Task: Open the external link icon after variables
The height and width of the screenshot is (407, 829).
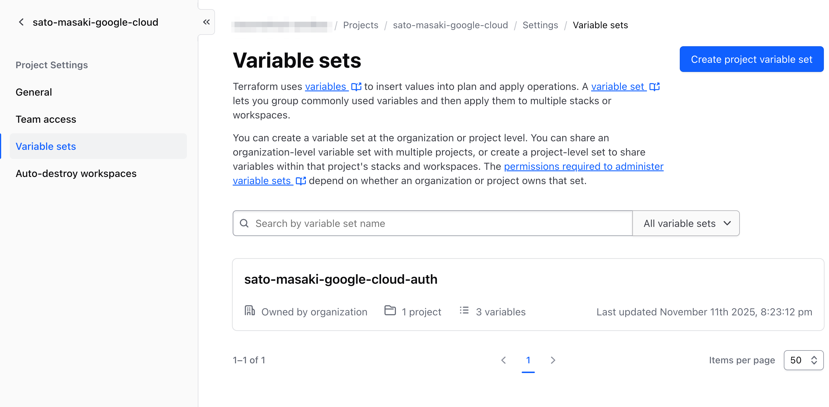Action: [356, 87]
